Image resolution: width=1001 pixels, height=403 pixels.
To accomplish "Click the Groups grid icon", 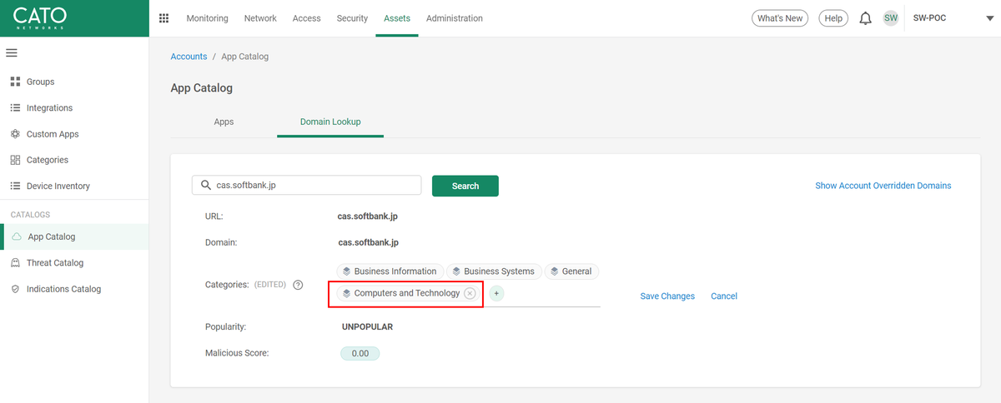I will [x=15, y=82].
